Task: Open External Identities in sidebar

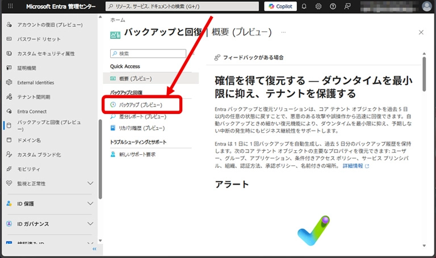Action: pyautogui.click(x=36, y=82)
